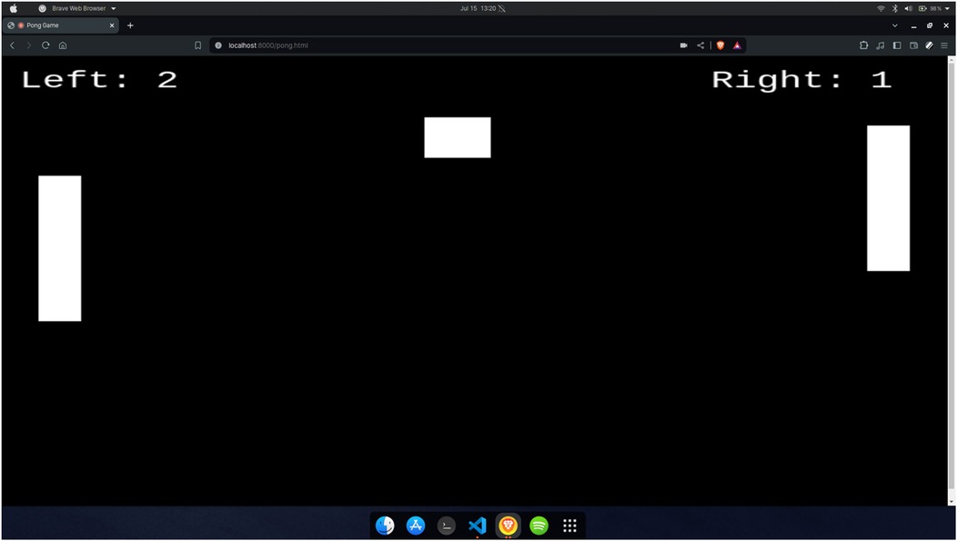Image resolution: width=957 pixels, height=541 pixels.
Task: Go to the browser home page
Action: tap(63, 45)
